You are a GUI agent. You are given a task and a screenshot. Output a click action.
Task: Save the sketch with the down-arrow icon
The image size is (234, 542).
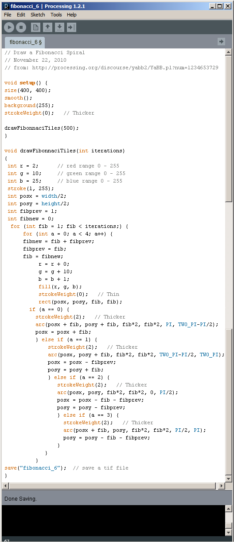tap(59, 28)
